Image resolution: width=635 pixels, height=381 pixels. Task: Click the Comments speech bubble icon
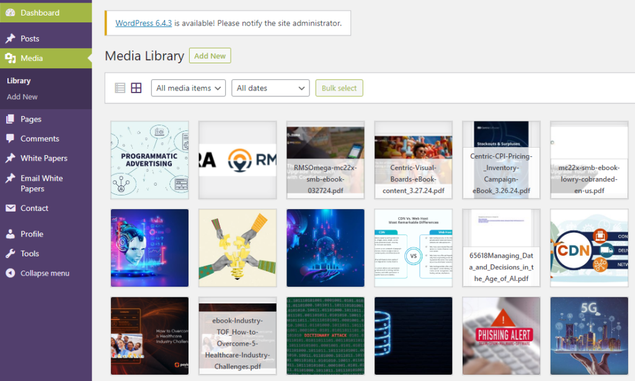(x=11, y=138)
